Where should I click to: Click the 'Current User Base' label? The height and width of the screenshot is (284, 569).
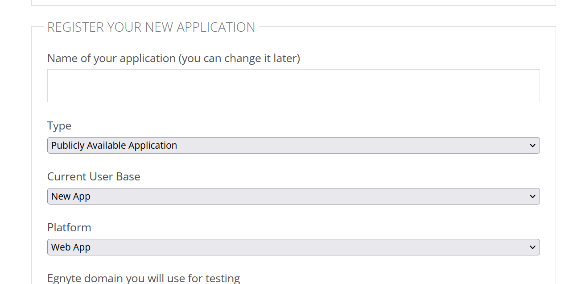94,176
